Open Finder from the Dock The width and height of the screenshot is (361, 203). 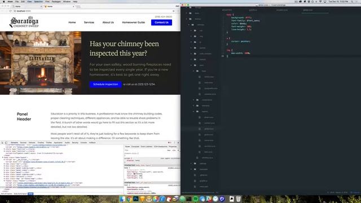click(x=122, y=199)
